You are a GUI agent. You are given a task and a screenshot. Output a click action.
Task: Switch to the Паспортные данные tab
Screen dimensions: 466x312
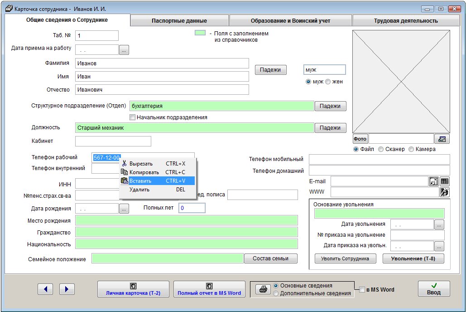coord(179,20)
